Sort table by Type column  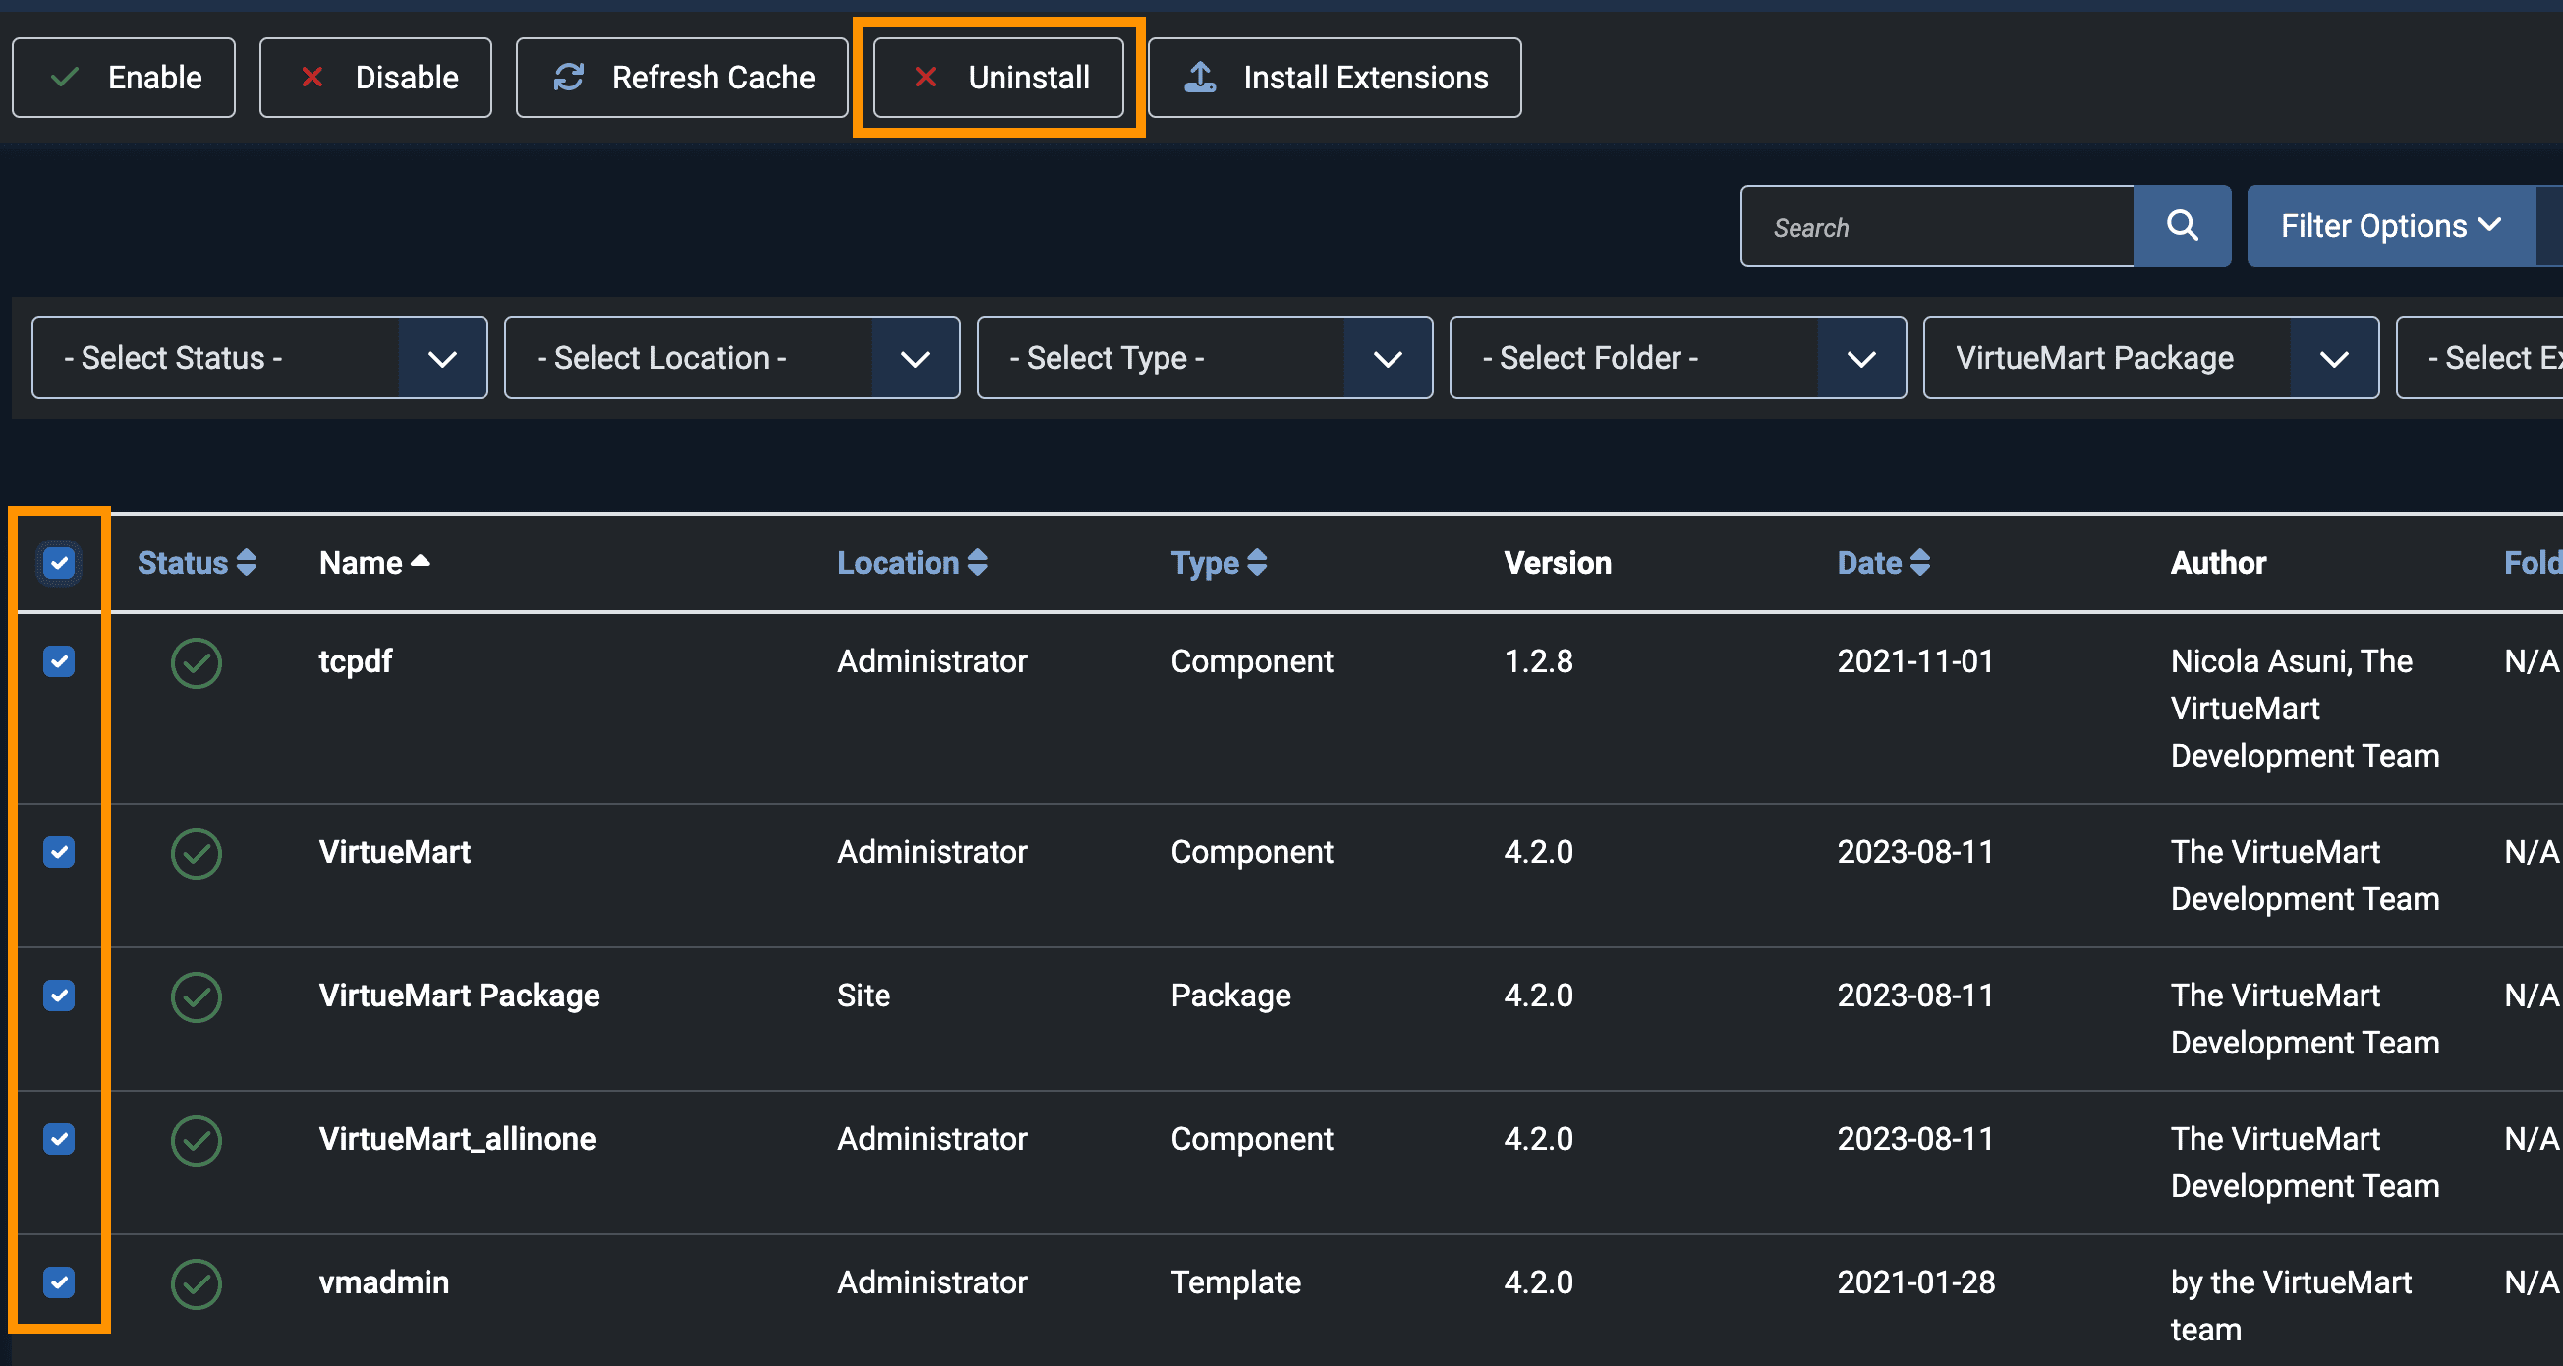click(1219, 563)
